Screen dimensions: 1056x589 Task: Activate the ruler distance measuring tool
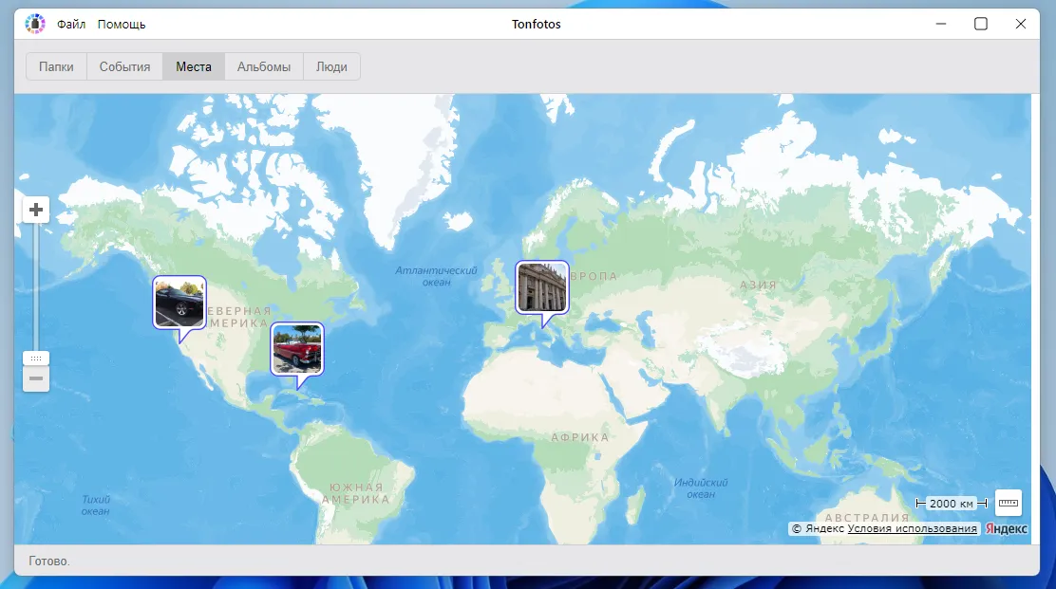point(1009,502)
